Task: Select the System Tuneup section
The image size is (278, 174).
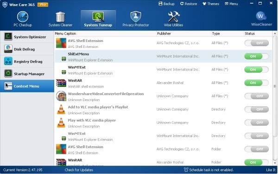Action: (x=98, y=19)
